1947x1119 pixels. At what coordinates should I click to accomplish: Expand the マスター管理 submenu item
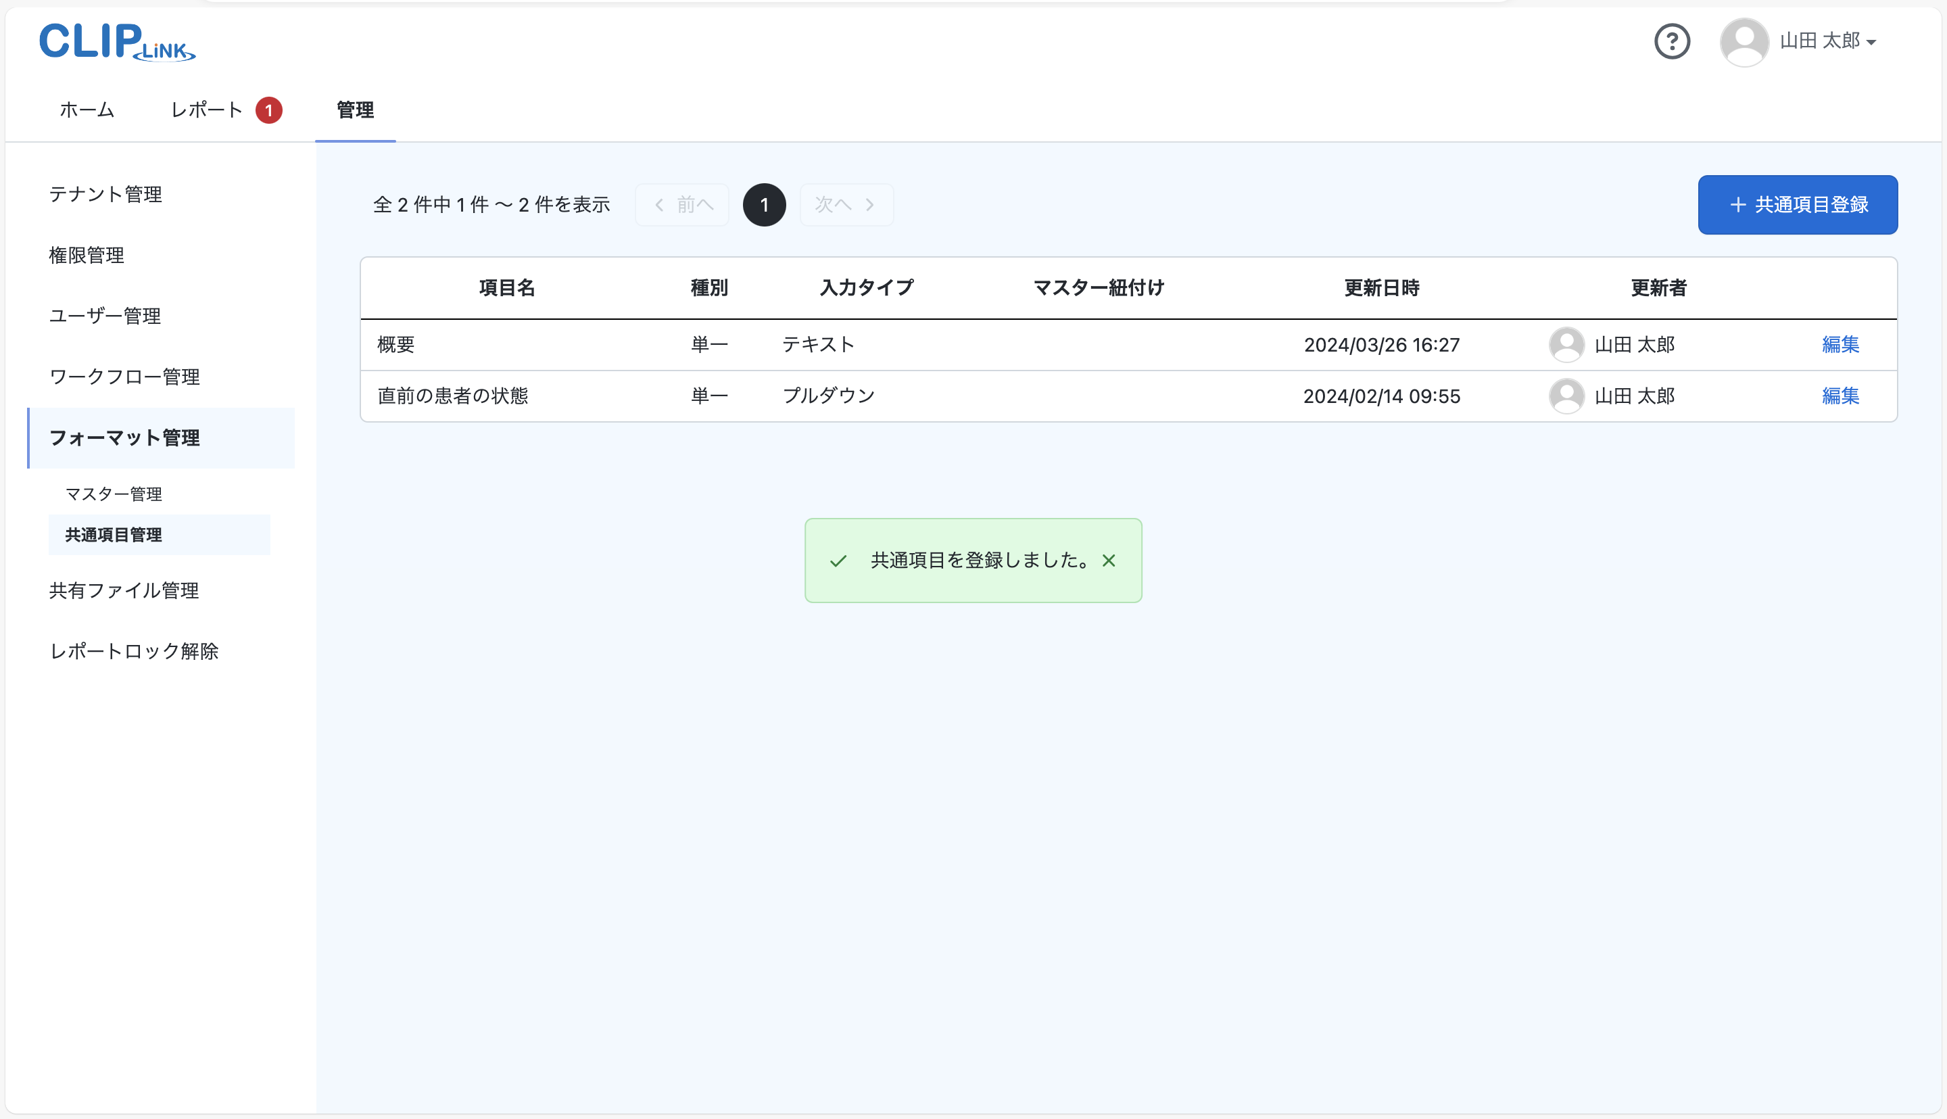114,494
